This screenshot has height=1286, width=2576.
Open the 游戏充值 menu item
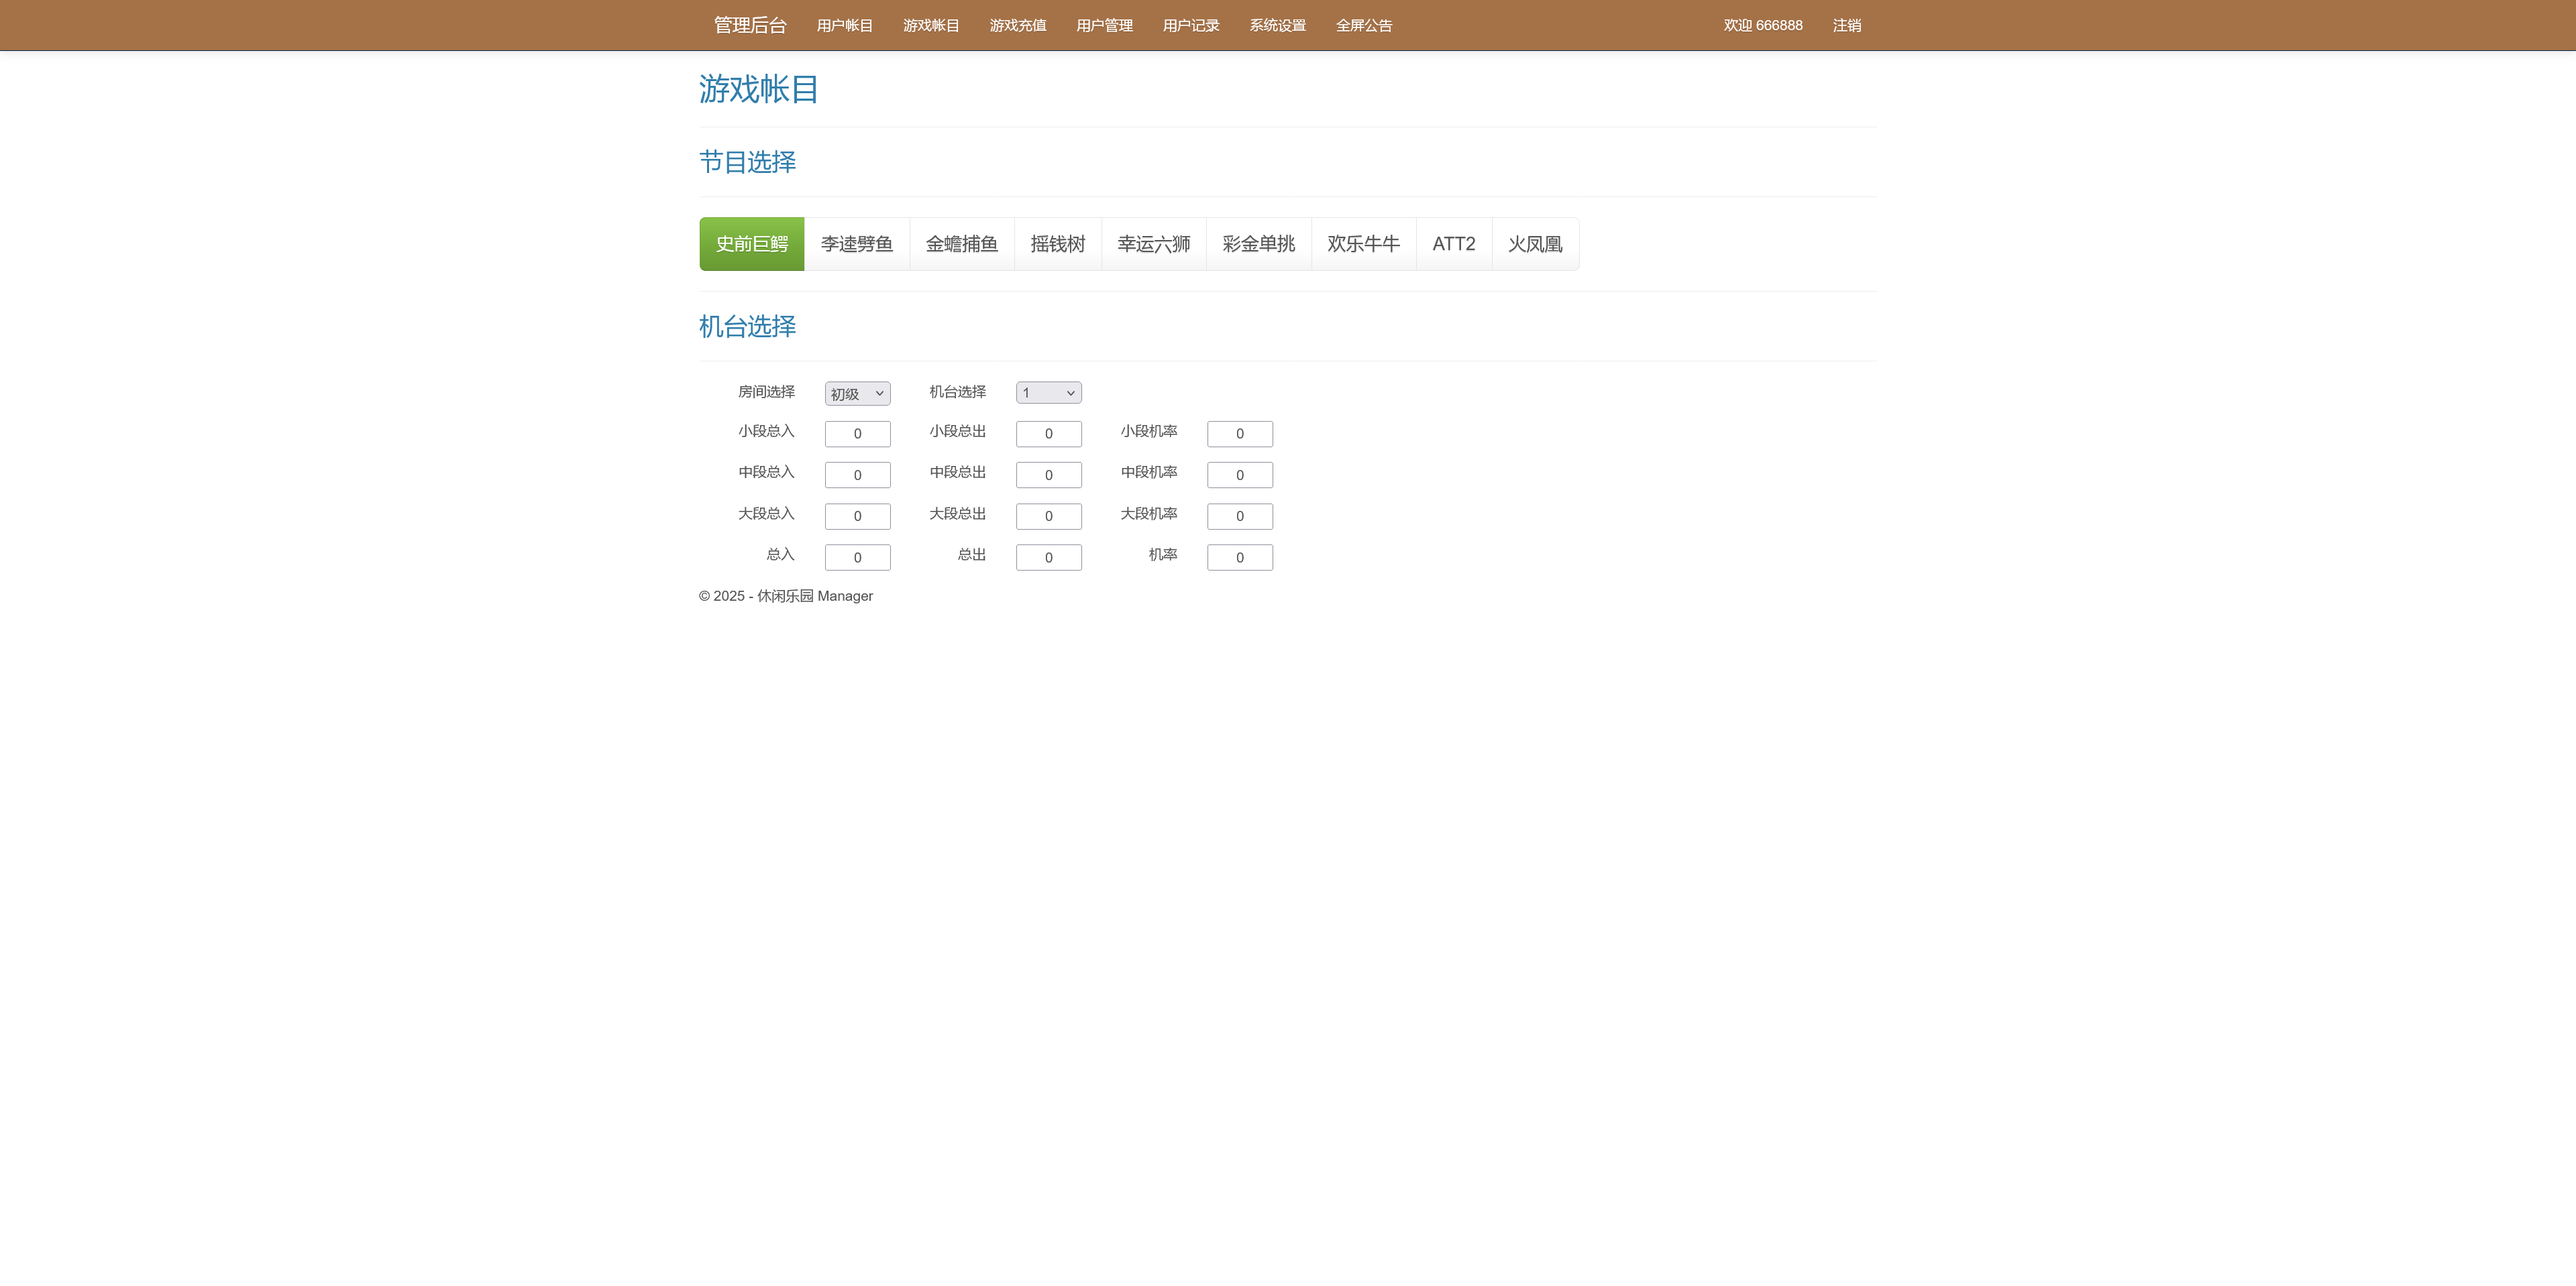[x=1017, y=25]
